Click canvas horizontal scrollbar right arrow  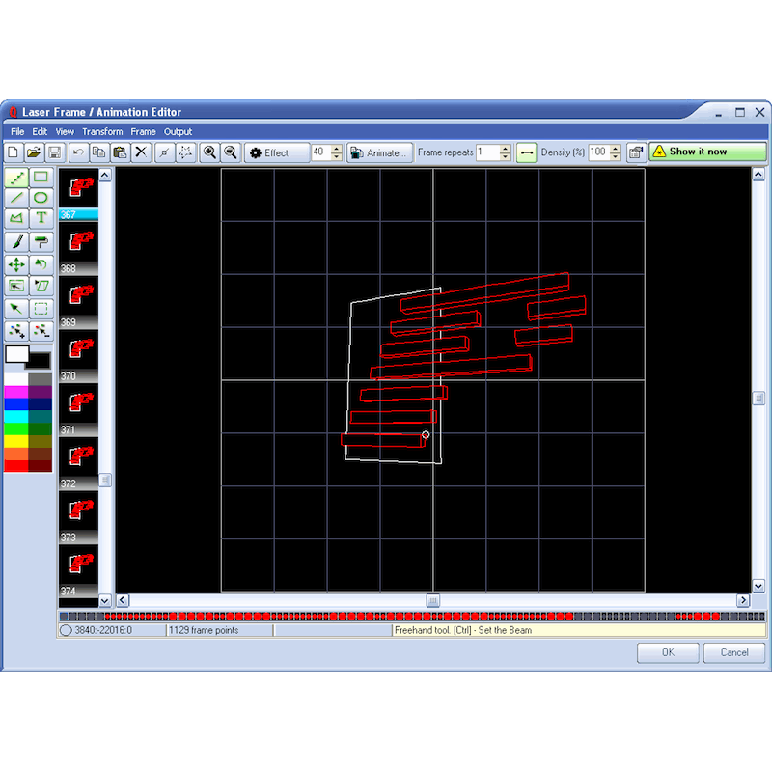tap(743, 600)
